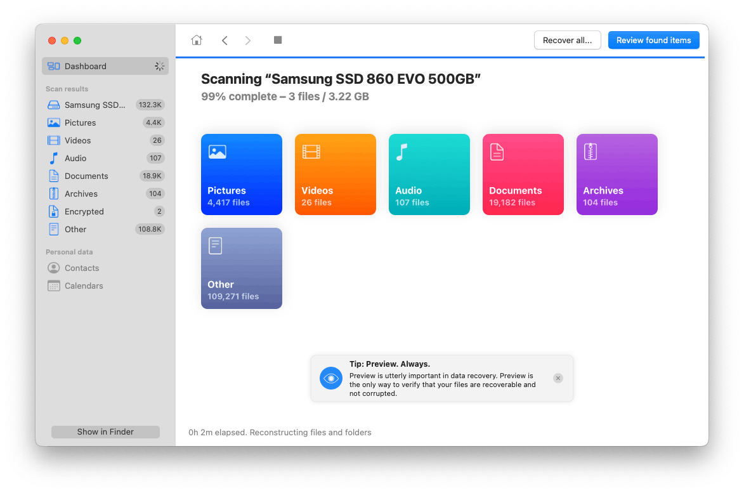Open the teal Audio 107 files tile
Viewport: 744px width, 493px height.
click(429, 174)
